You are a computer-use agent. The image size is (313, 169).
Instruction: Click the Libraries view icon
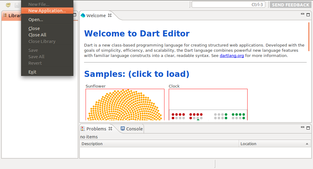[x=5, y=15]
